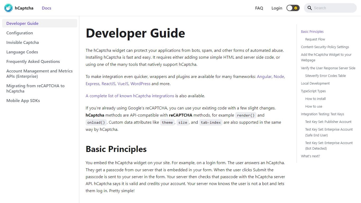This screenshot has width=361, height=203.
Task: Follow the Angular framework link
Action: pos(264,76)
